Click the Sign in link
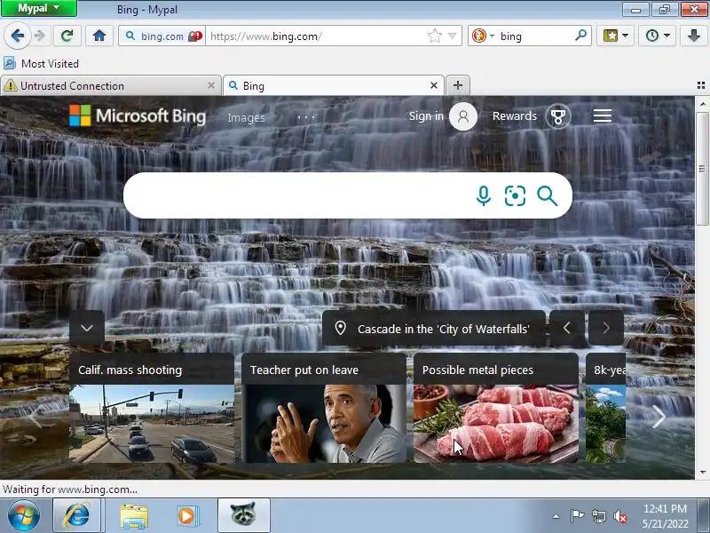This screenshot has height=533, width=710. coord(426,116)
